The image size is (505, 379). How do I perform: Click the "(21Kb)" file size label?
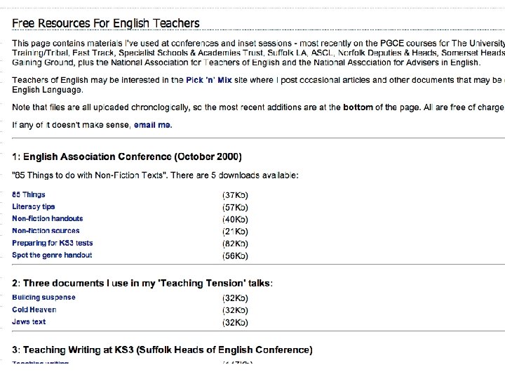pyautogui.click(x=235, y=231)
